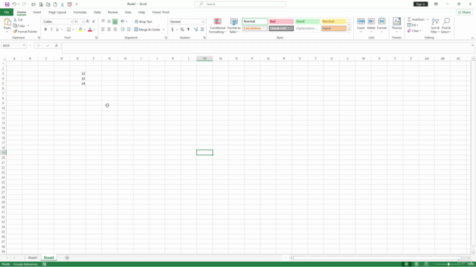This screenshot has width=476, height=267.
Task: Toggle center horizontal alignment
Action: click(109, 30)
